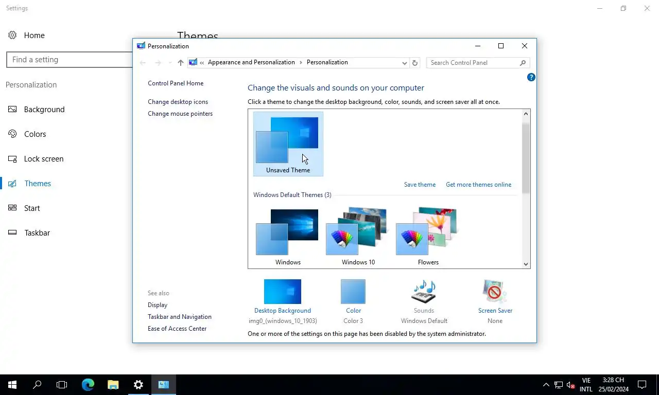Open Task View from the taskbar
This screenshot has height=395, width=659.
click(62, 385)
